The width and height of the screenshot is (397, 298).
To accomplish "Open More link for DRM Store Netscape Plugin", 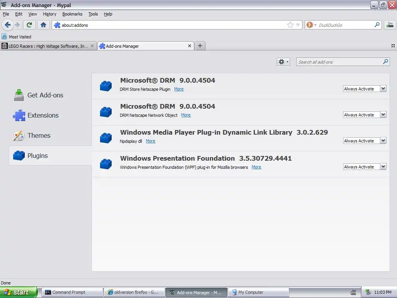I will pos(179,89).
